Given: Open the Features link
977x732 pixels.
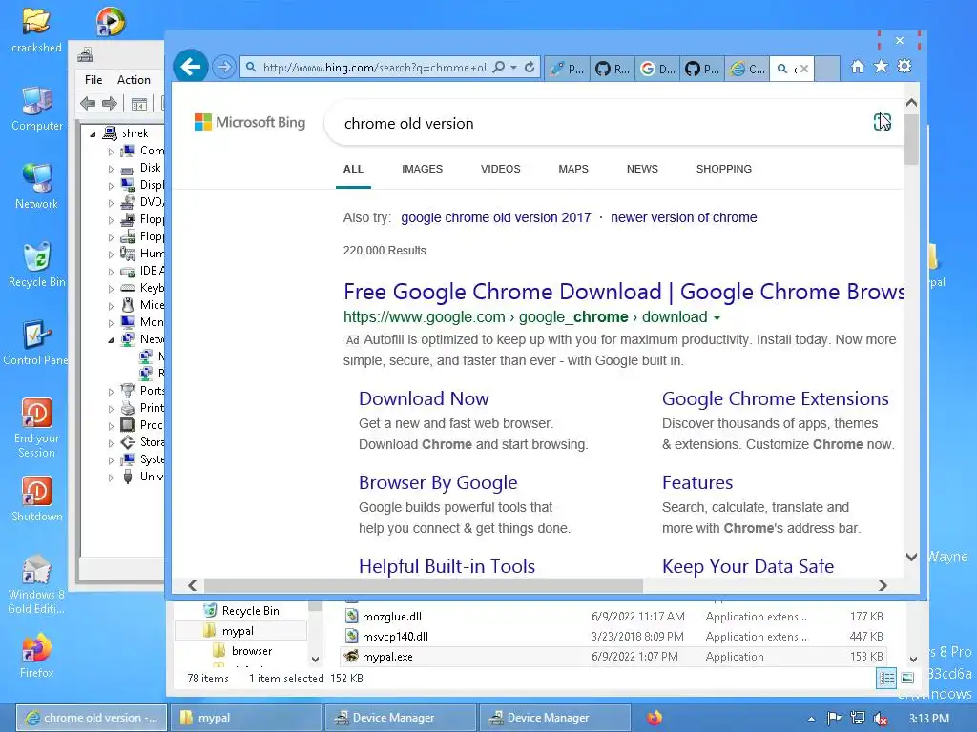Looking at the screenshot, I should tap(697, 482).
